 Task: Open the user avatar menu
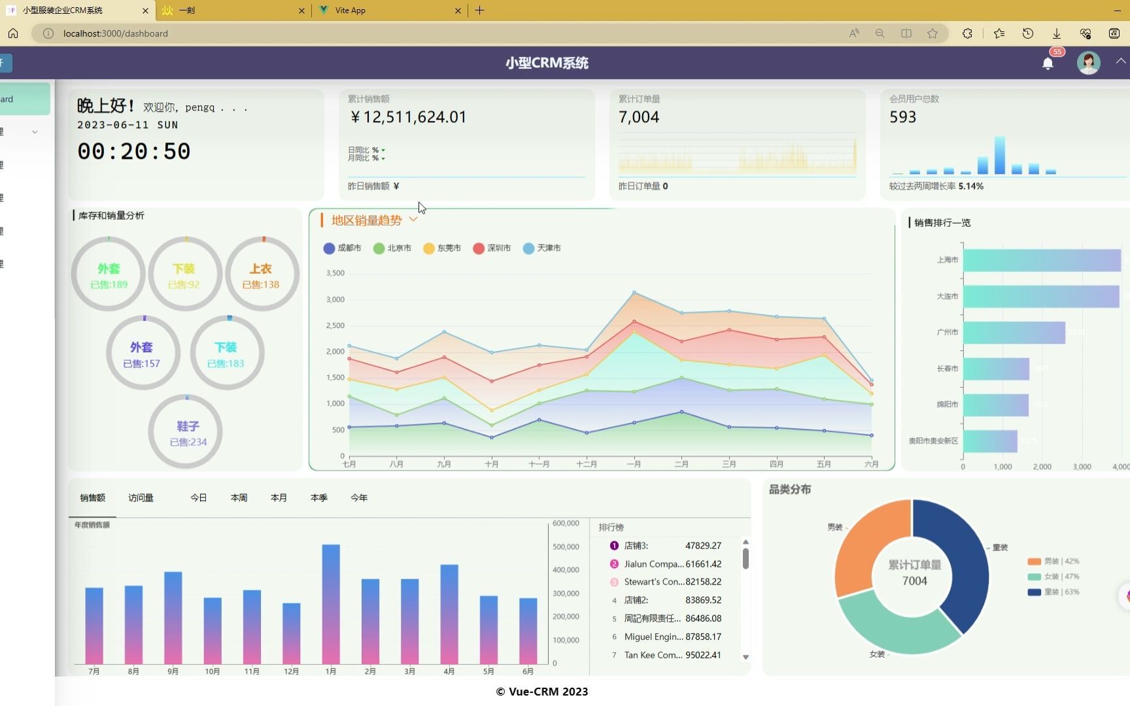pyautogui.click(x=1088, y=63)
